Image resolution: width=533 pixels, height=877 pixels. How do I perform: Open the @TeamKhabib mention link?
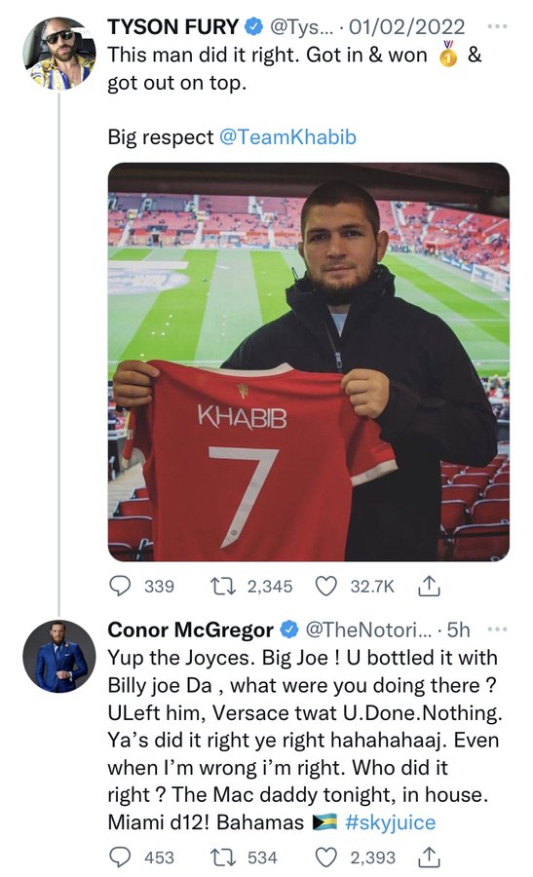[x=287, y=137]
